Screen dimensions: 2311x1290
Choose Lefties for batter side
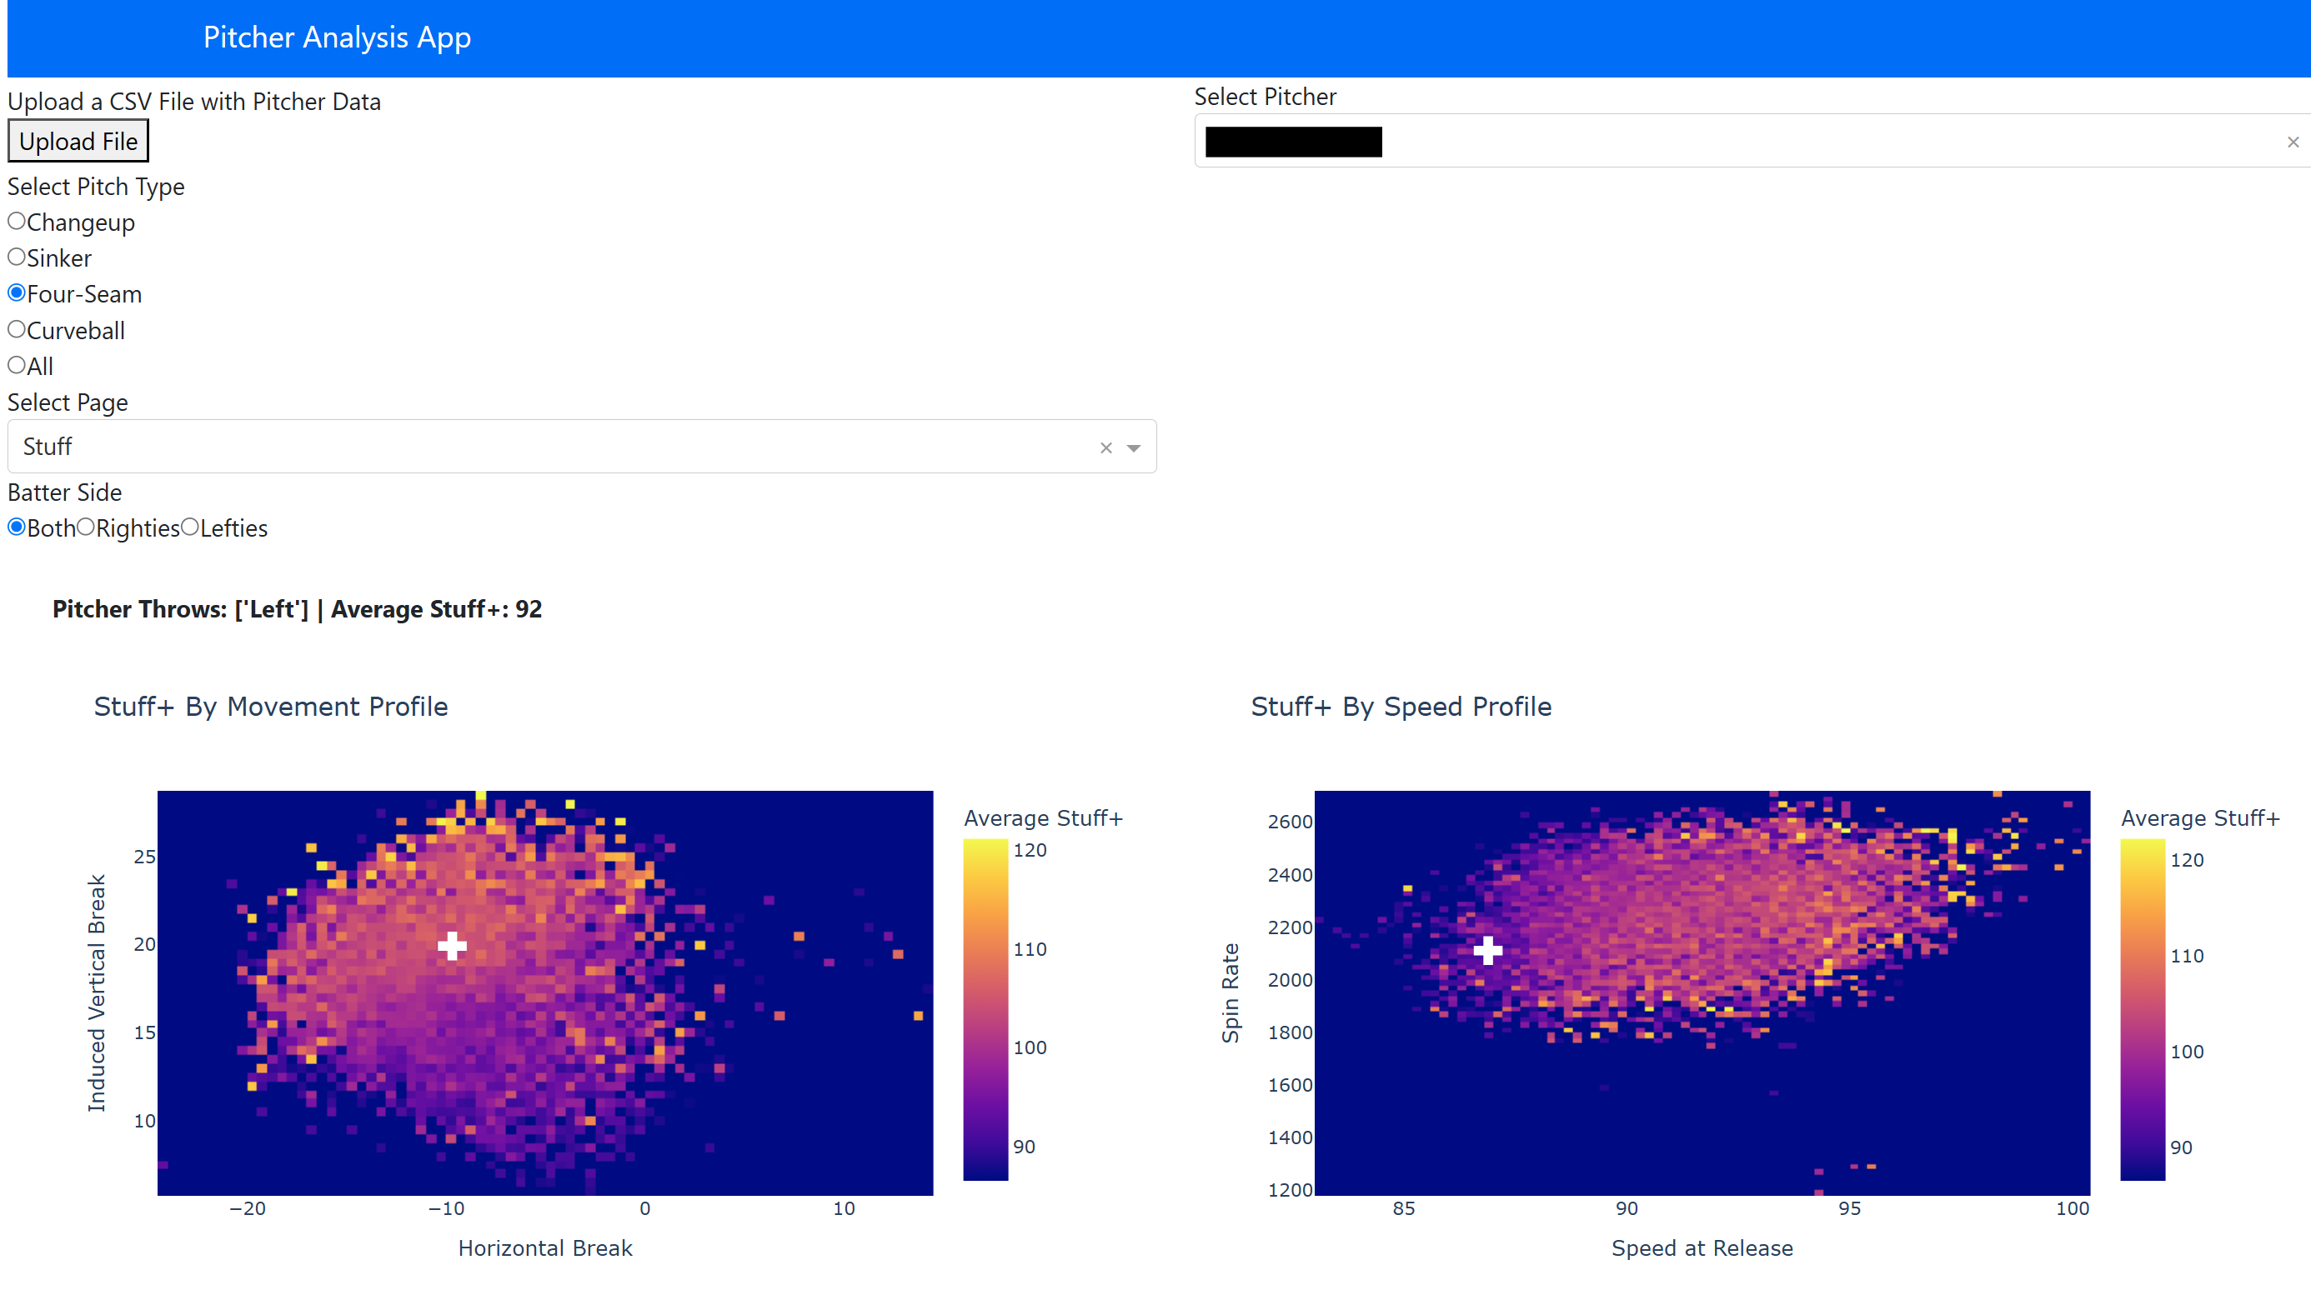(189, 528)
